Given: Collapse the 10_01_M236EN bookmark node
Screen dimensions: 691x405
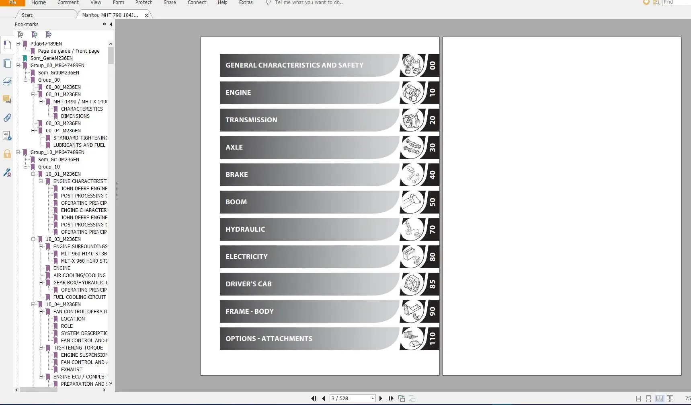Looking at the screenshot, I should pos(33,174).
